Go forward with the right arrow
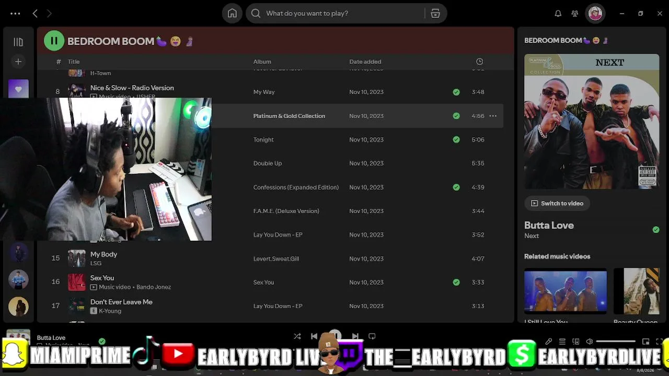Screen dimensions: 669x376 (x=49, y=14)
